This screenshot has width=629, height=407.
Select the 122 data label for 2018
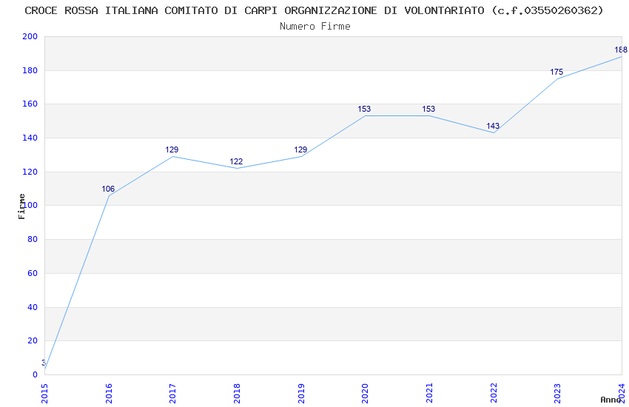(236, 161)
